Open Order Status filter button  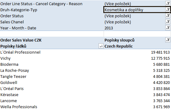click(x=168, y=16)
